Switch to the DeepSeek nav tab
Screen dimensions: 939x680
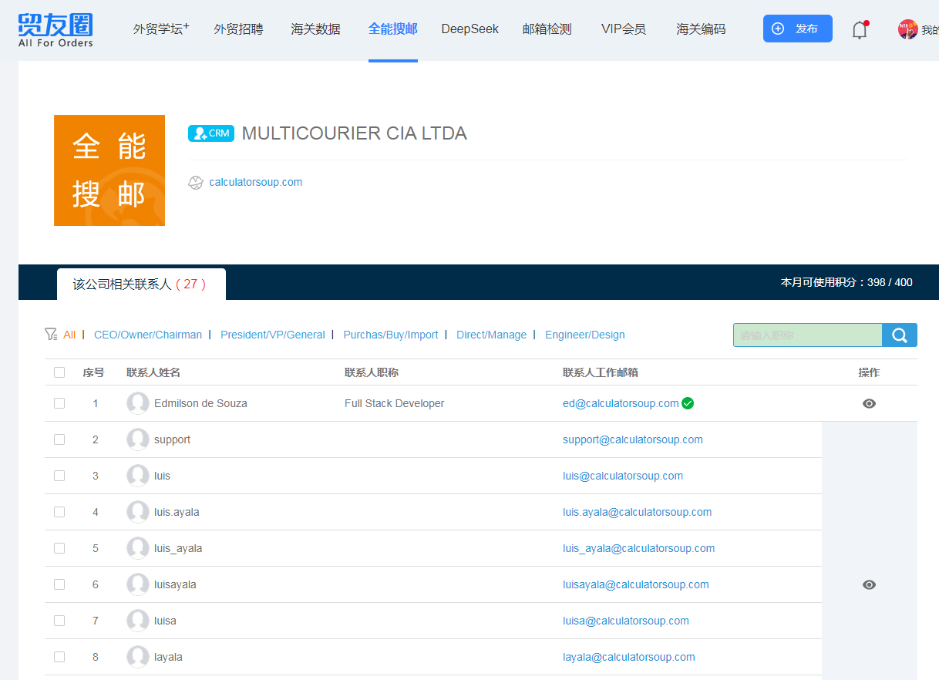pos(469,29)
